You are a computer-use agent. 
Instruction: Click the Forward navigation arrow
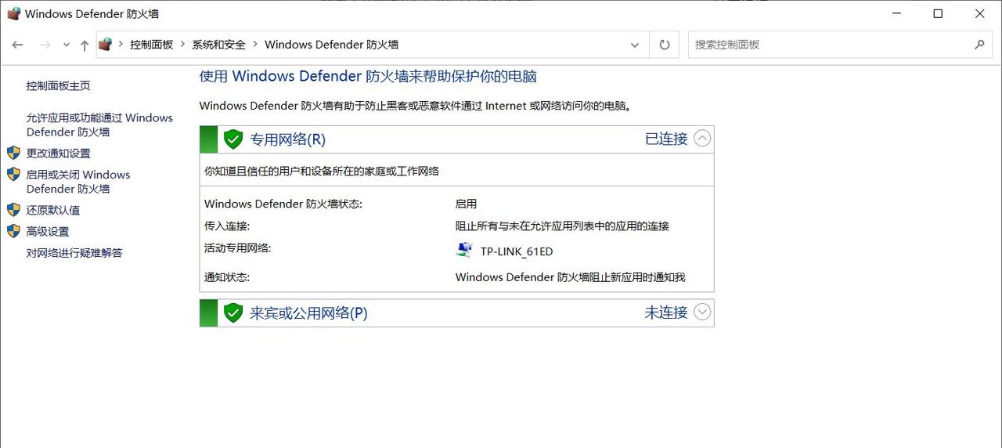tap(45, 45)
